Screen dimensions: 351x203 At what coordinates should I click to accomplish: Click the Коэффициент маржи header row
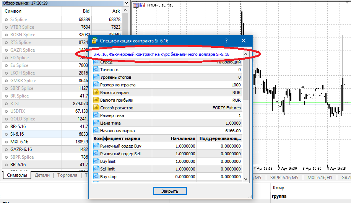tap(167, 138)
